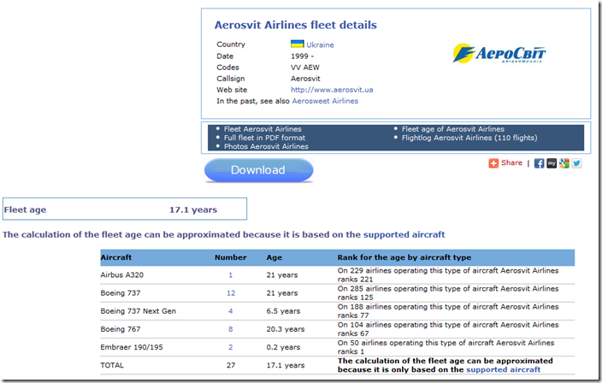Share the page on Twitter
This screenshot has height=383, width=602.
tap(576, 162)
